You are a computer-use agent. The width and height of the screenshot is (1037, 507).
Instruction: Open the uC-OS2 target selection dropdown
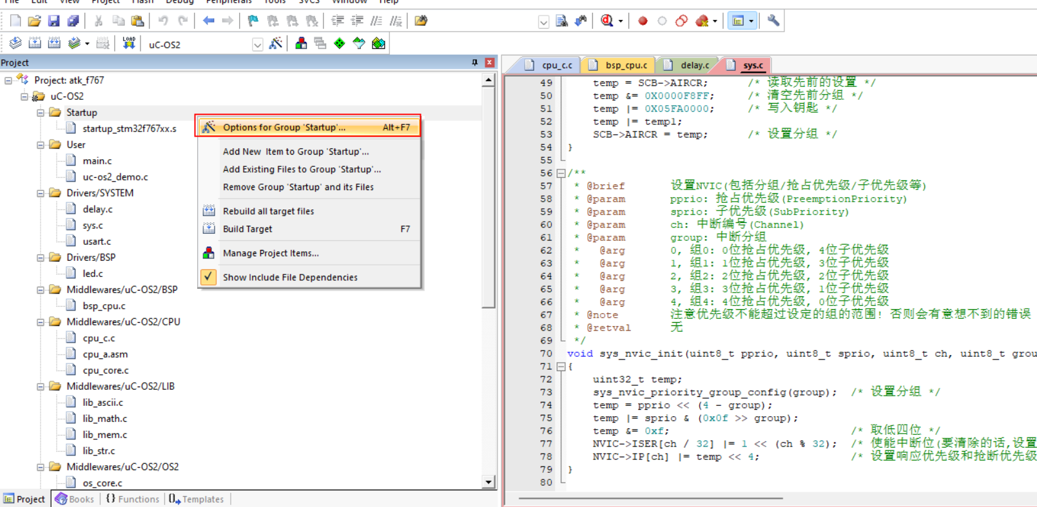257,44
